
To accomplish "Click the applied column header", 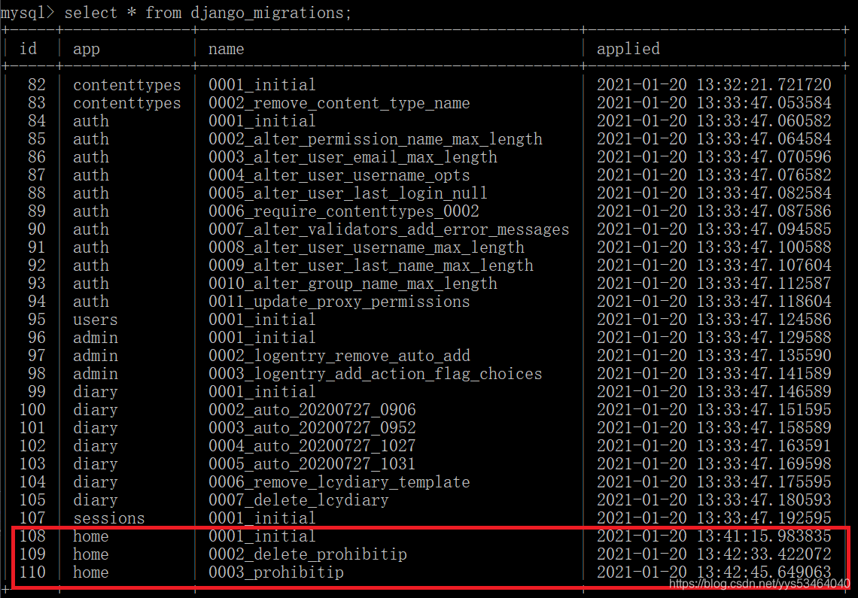I will tap(628, 48).
